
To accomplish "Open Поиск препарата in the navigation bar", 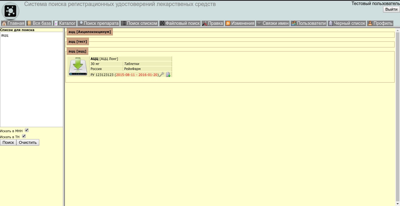I will point(98,23).
